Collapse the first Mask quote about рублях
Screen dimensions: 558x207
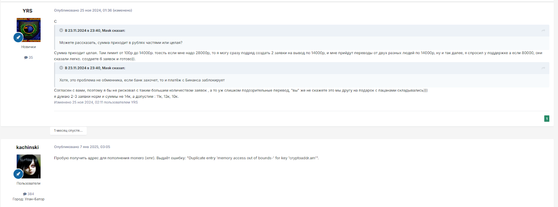pyautogui.click(x=61, y=30)
